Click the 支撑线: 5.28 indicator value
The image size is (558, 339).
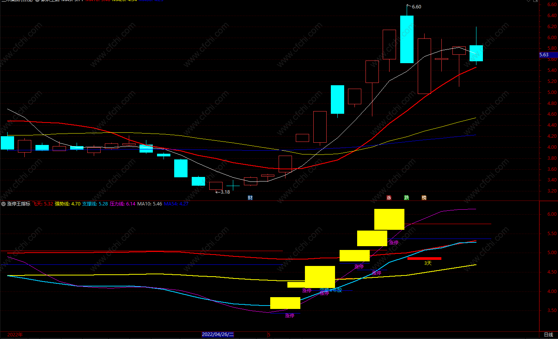pyautogui.click(x=95, y=204)
